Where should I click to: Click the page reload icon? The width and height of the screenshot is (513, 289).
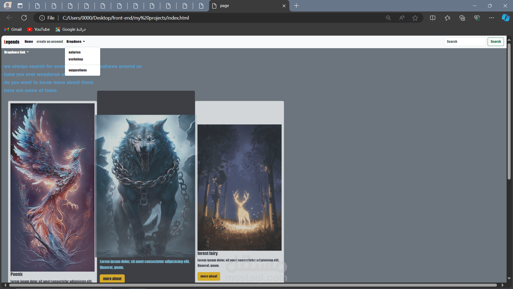click(24, 18)
